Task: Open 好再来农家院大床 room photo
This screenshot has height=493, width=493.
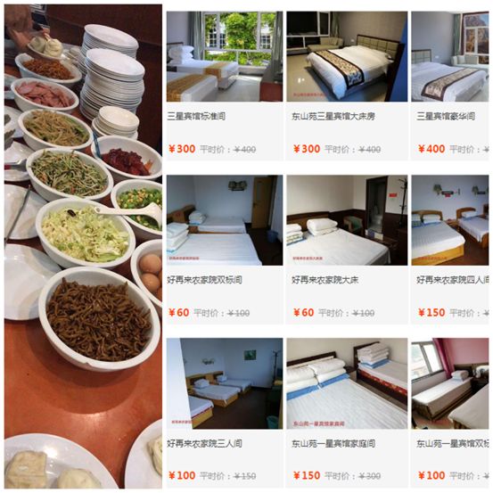Action: [x=347, y=220]
